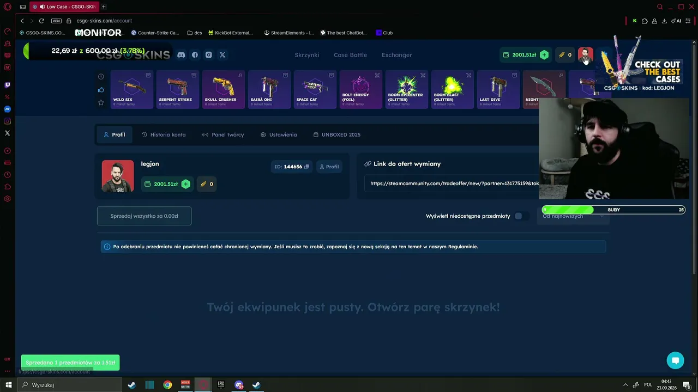
Task: Show favorite drops with the star icon
Action: 101,102
